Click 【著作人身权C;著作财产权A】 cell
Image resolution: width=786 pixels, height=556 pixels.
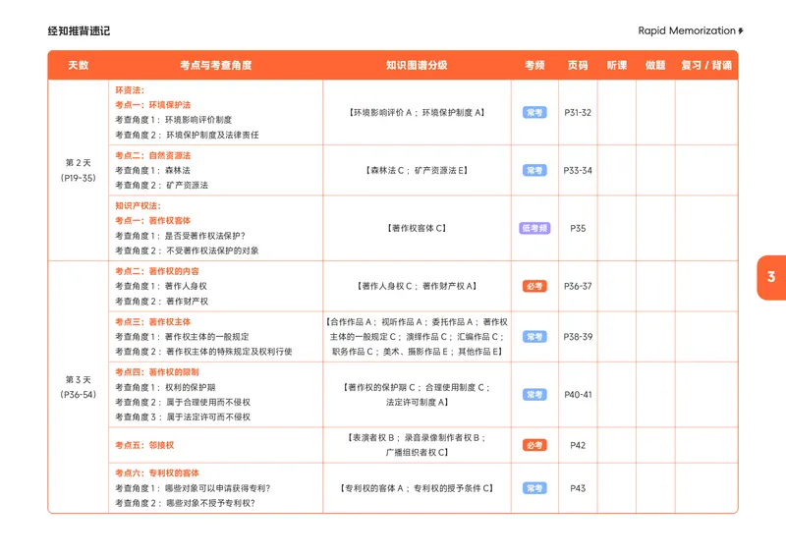[417, 286]
